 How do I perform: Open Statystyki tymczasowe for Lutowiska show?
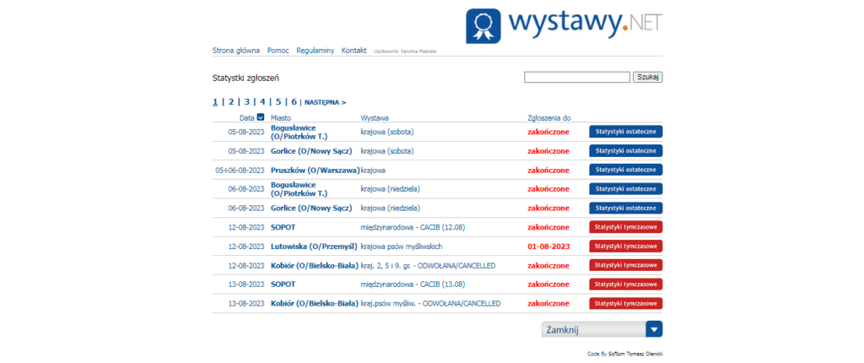coord(625,246)
